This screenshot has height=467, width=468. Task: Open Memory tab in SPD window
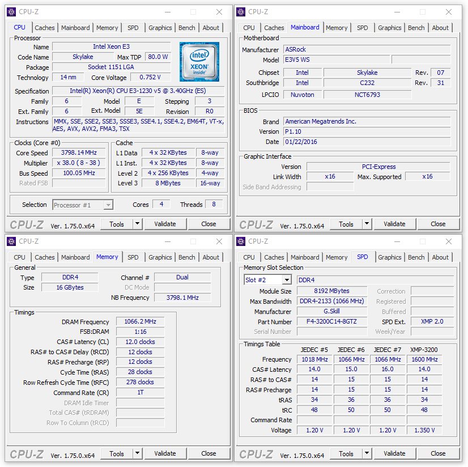tap(337, 257)
